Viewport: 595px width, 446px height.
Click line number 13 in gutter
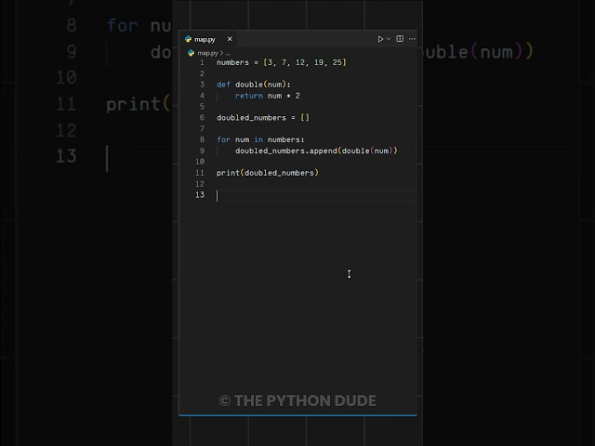coord(200,195)
